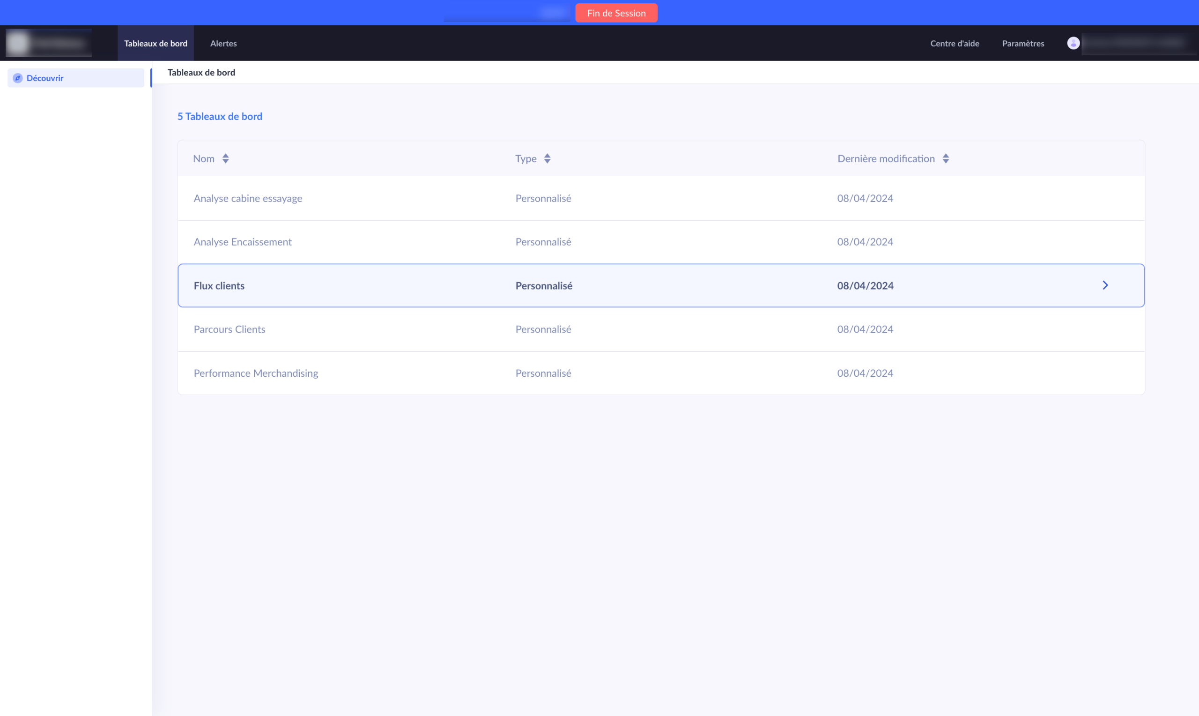
Task: Sort by Type using the arrows icon
Action: tap(547, 159)
